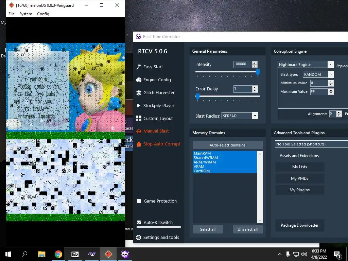This screenshot has height=261, width=348.
Task: Switch to melonDS taskbar icon
Action: [x=108, y=254]
